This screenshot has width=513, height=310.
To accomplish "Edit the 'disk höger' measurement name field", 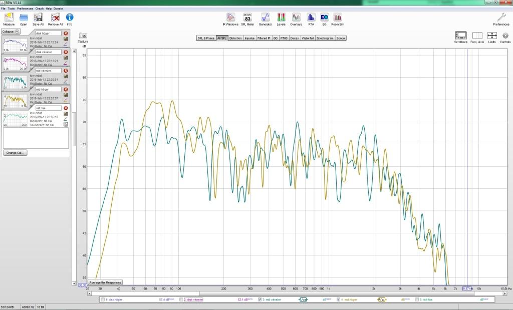I will tap(48, 34).
